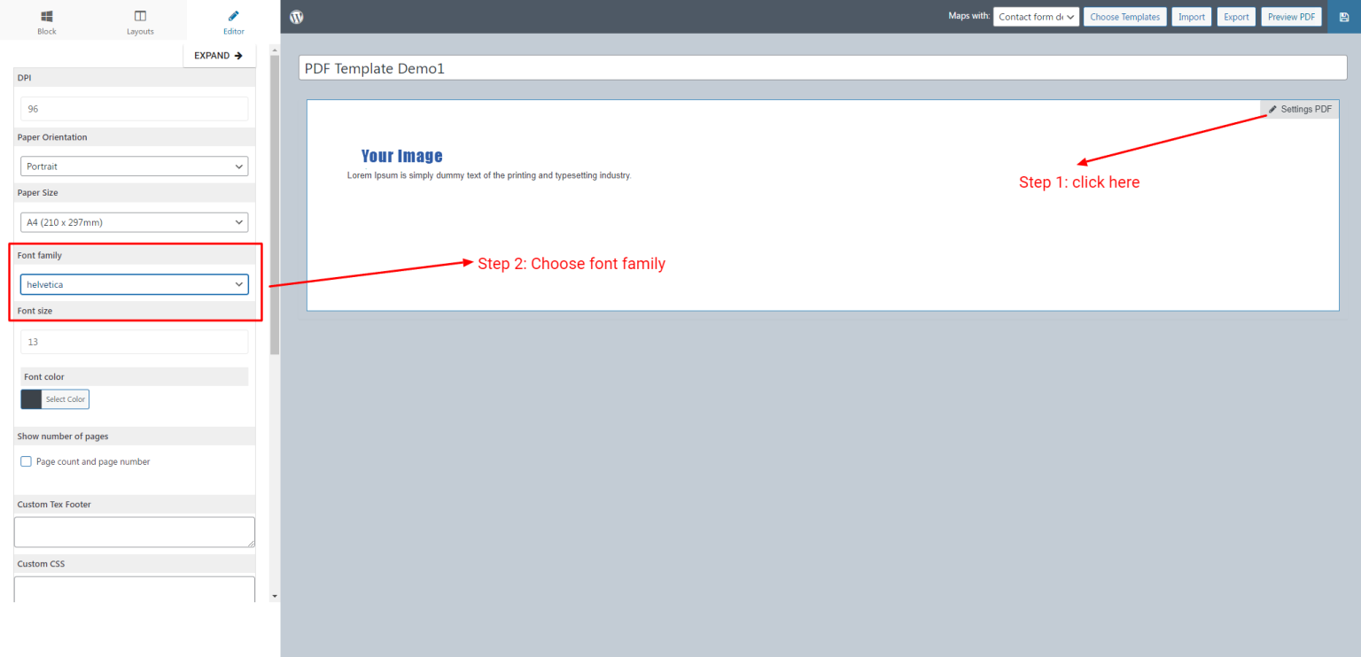Edit the DPI value field
Viewport: 1361px width, 657px height.
coord(134,108)
